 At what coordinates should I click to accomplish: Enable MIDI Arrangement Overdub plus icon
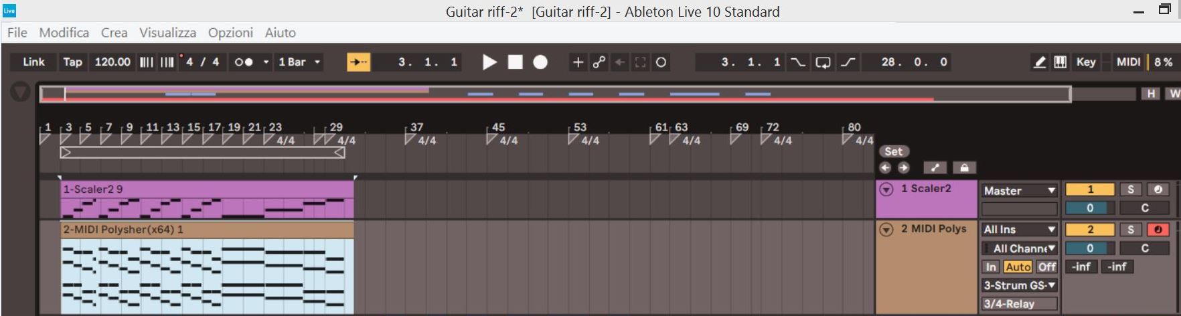pyautogui.click(x=578, y=62)
